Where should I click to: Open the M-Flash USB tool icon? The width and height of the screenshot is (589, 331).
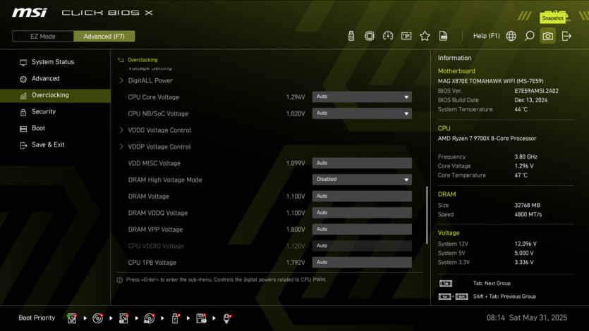tap(351, 36)
